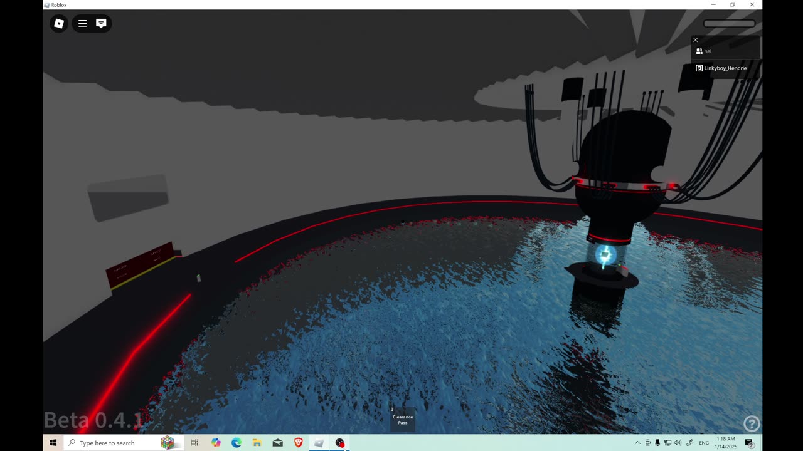Close the player list panel
The image size is (803, 451).
[695, 39]
